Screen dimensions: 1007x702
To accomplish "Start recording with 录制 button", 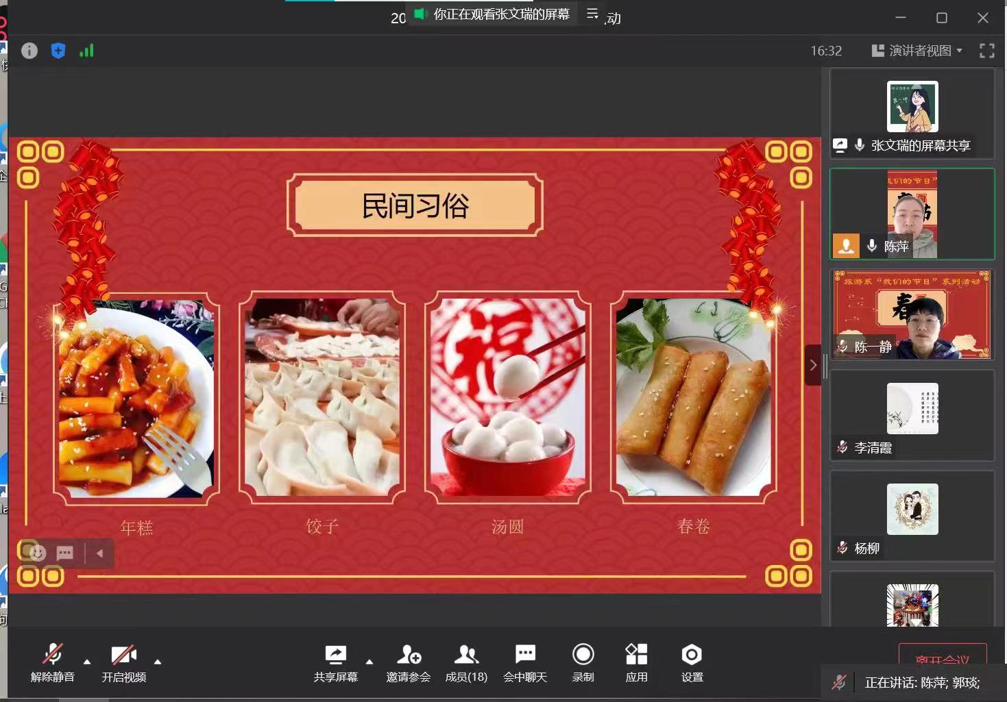I will (x=583, y=663).
